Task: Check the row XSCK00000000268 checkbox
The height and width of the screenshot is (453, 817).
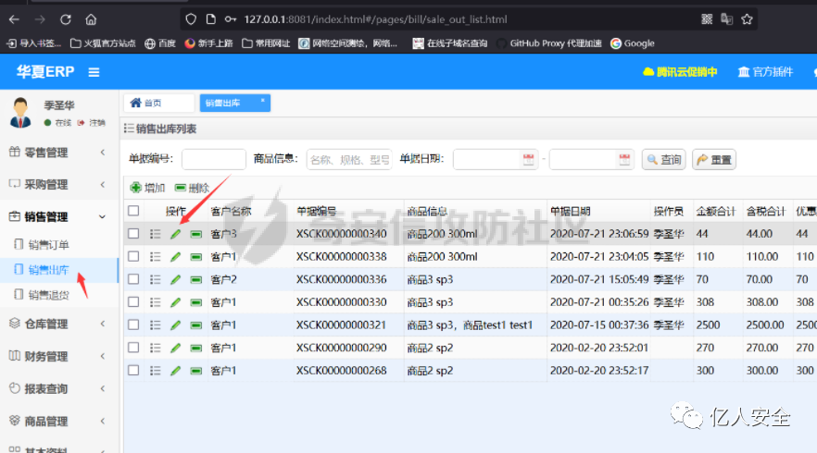Action: (x=133, y=371)
